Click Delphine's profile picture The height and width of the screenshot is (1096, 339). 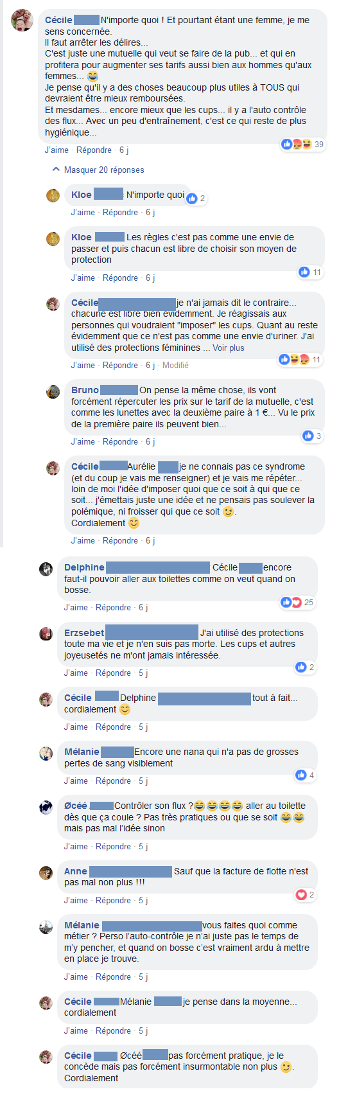tap(46, 569)
